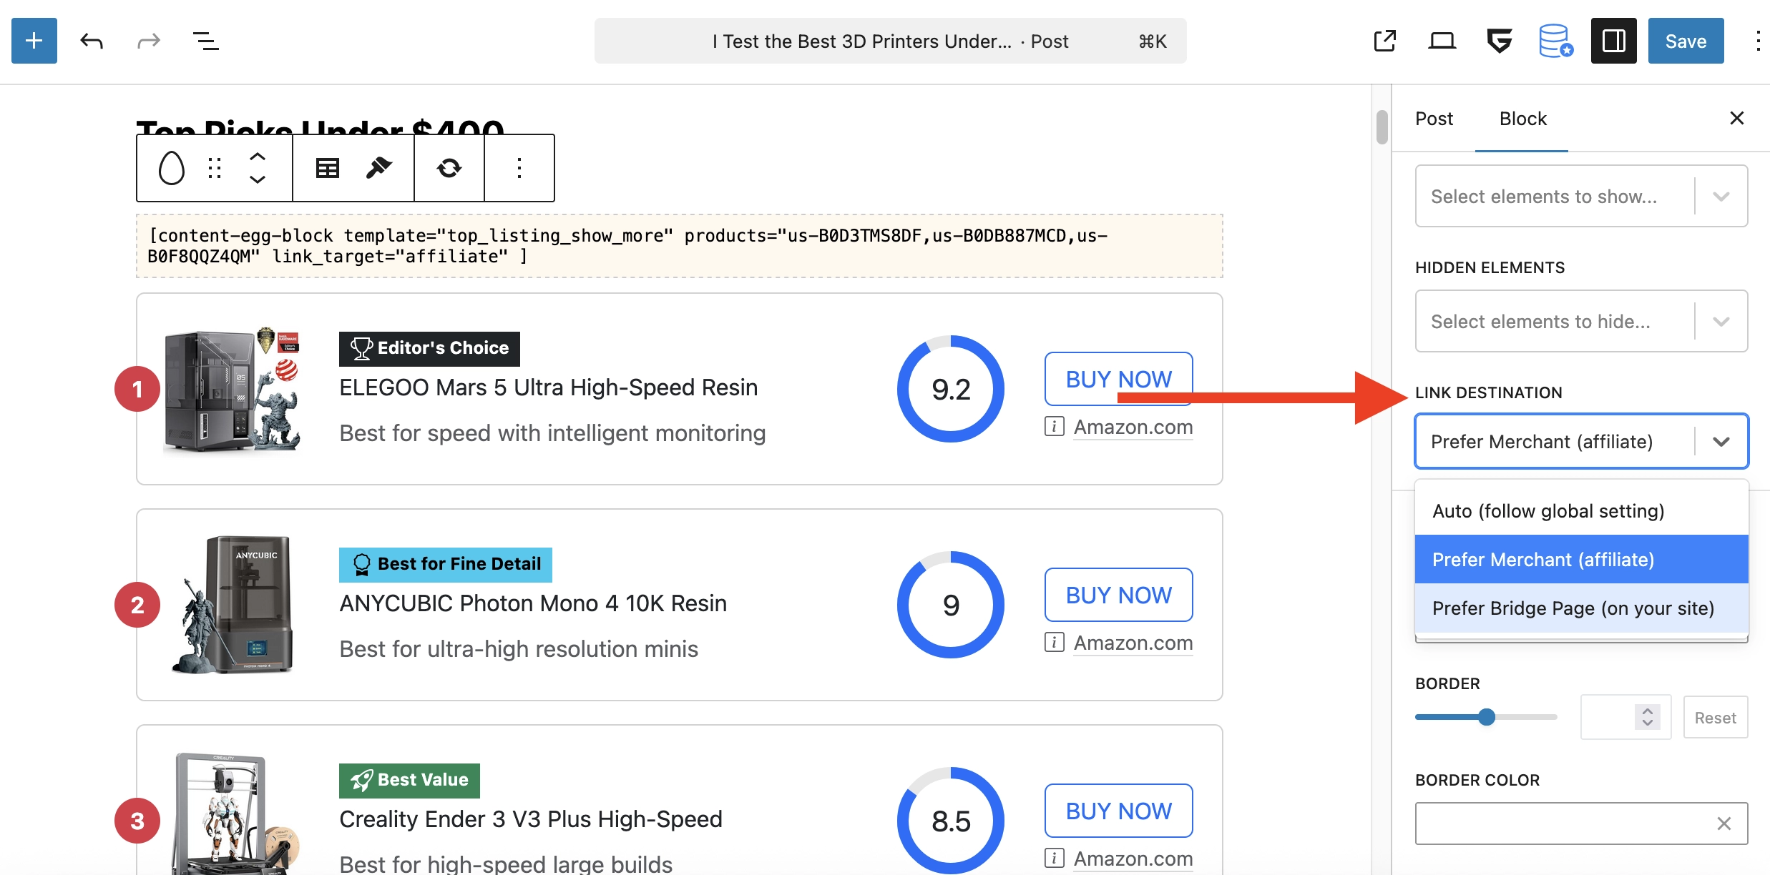Click the Reset border button
This screenshot has width=1770, height=875.
1715,718
